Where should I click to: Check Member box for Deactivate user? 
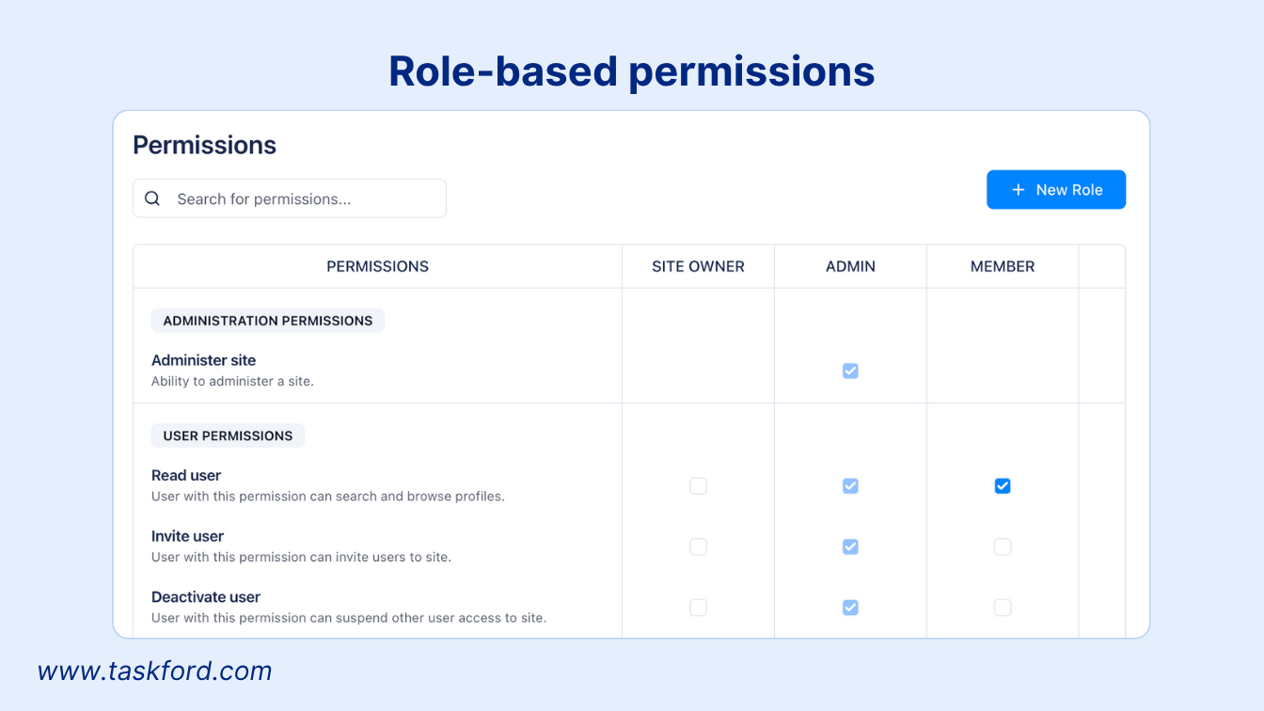point(1003,608)
